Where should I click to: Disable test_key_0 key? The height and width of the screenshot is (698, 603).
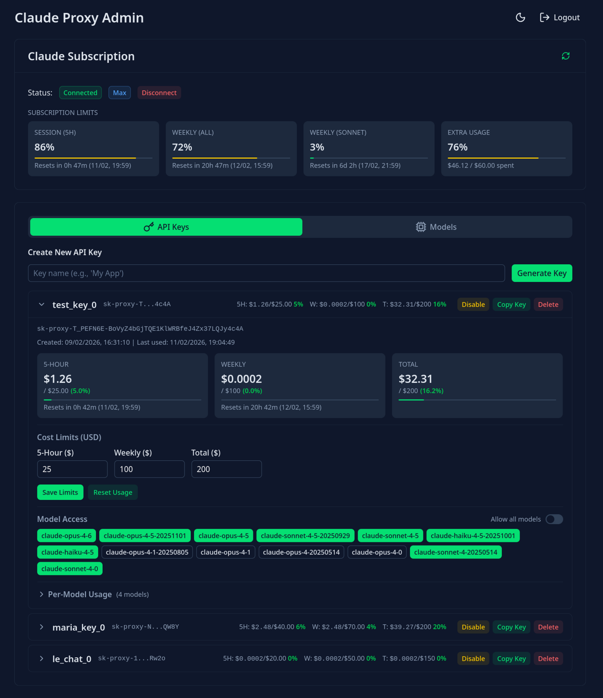473,304
